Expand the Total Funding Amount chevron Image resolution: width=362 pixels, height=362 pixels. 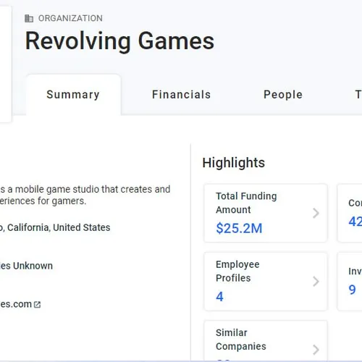pos(316,213)
